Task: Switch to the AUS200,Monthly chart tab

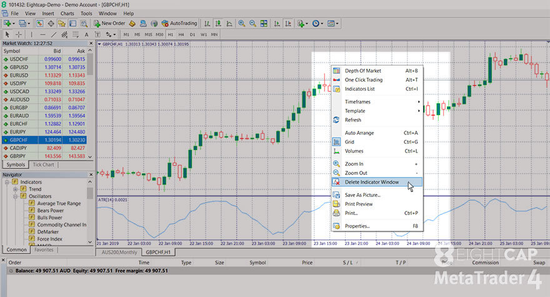Action: coord(119,252)
